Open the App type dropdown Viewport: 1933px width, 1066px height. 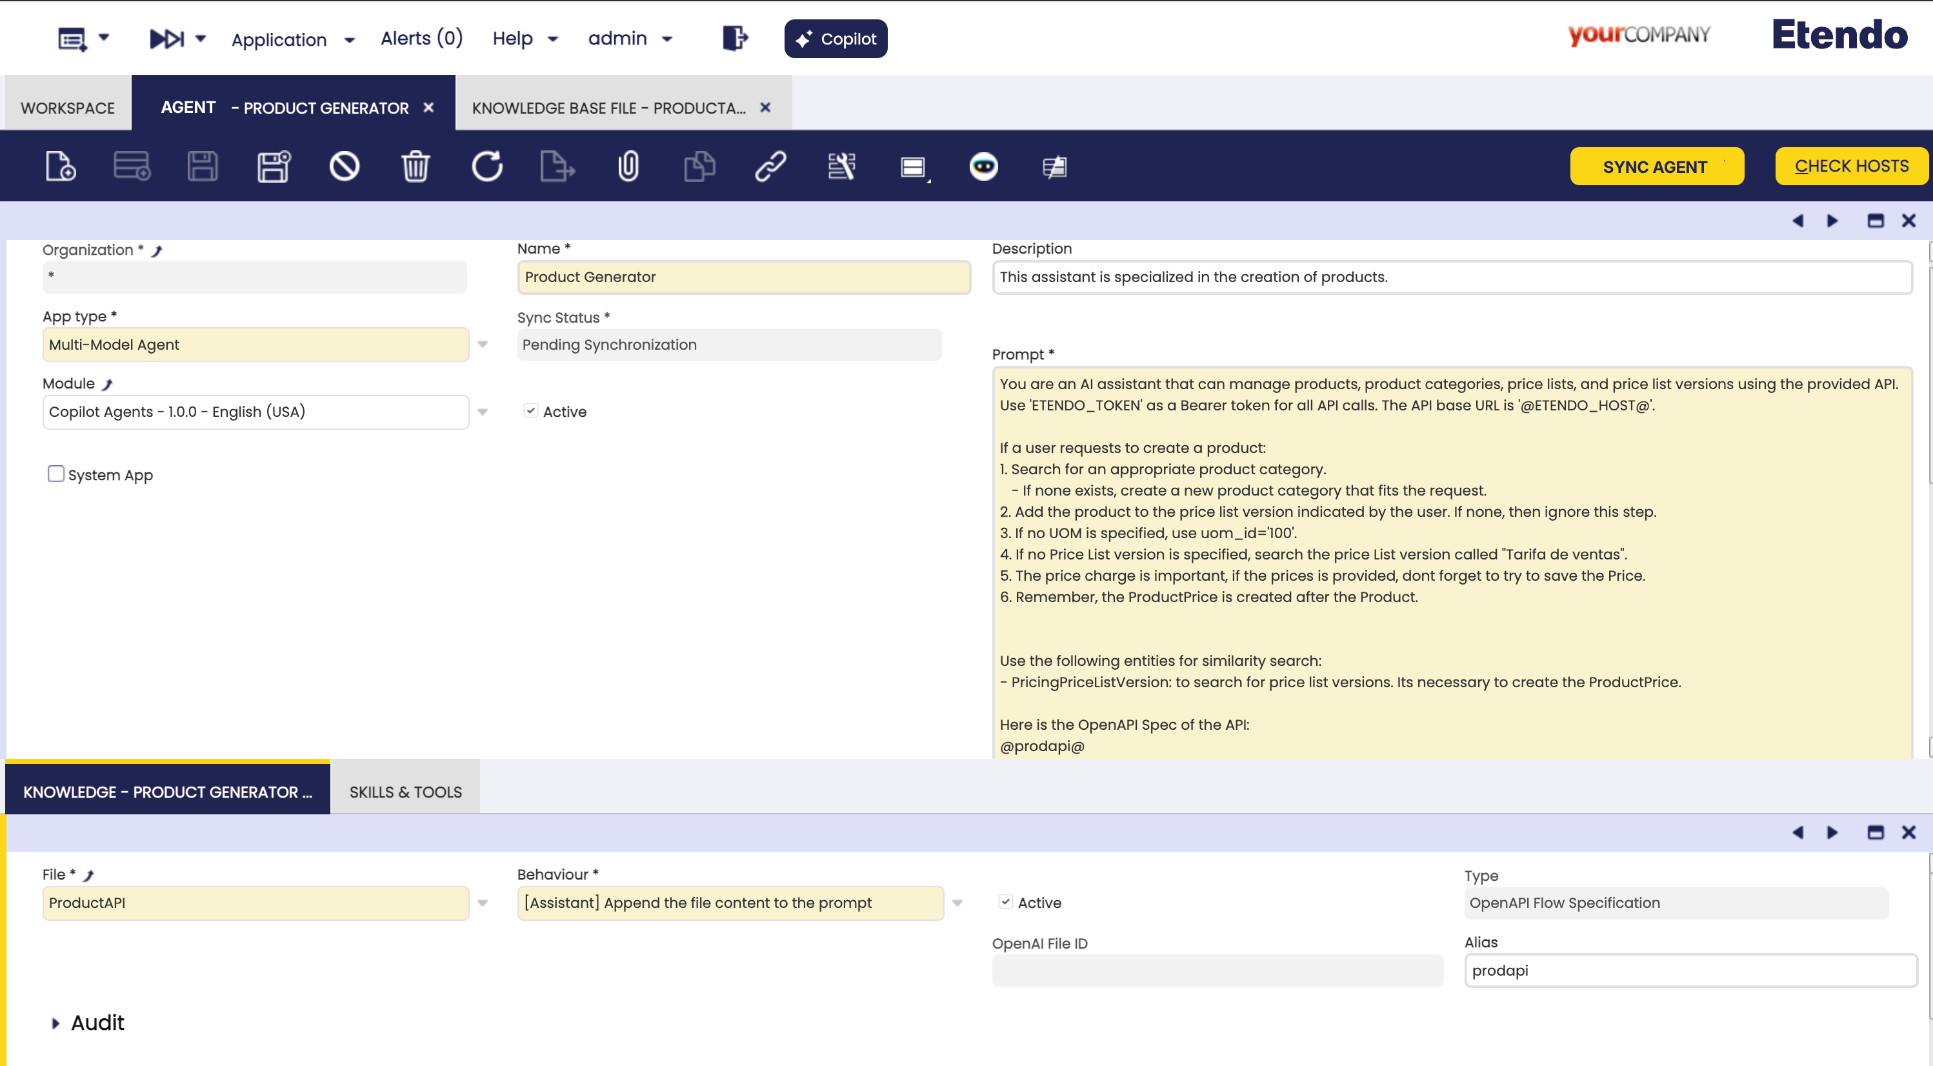[x=483, y=345]
